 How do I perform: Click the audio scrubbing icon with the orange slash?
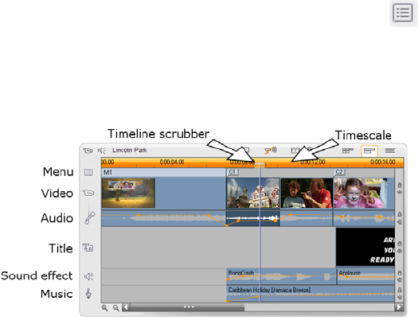(x=271, y=151)
